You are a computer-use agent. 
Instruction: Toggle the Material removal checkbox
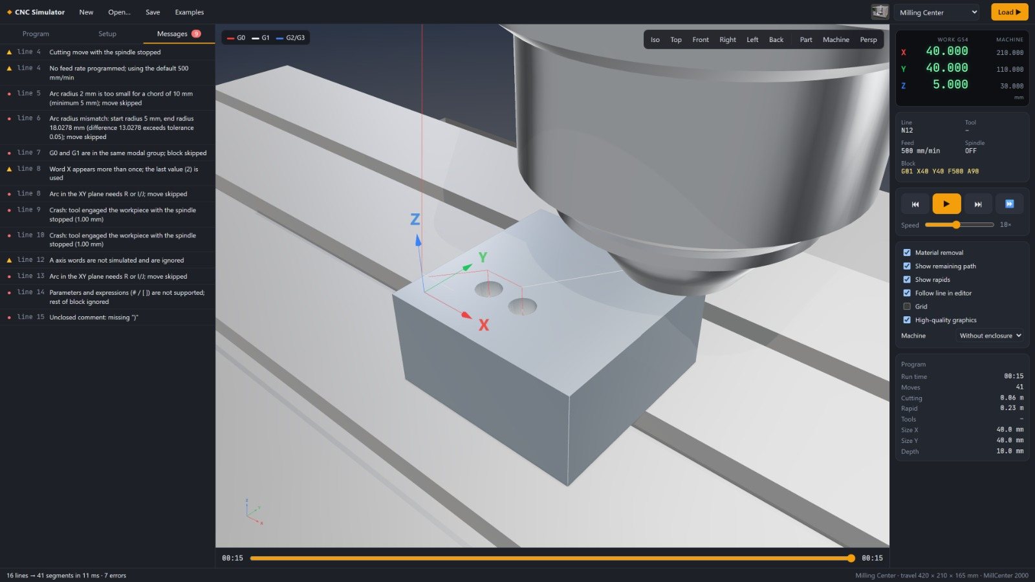click(x=907, y=253)
